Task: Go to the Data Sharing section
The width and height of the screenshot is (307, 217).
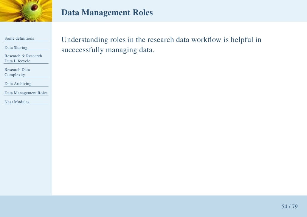Action: (x=16, y=48)
